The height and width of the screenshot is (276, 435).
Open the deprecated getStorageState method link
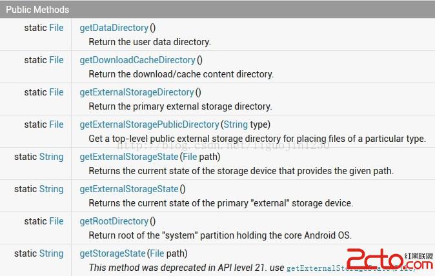(x=113, y=253)
